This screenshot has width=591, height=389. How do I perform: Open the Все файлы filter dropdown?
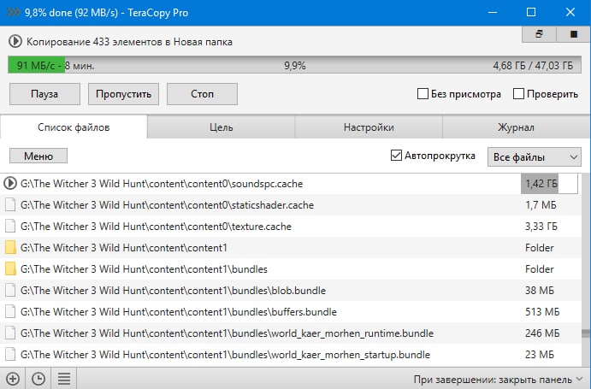coord(535,156)
